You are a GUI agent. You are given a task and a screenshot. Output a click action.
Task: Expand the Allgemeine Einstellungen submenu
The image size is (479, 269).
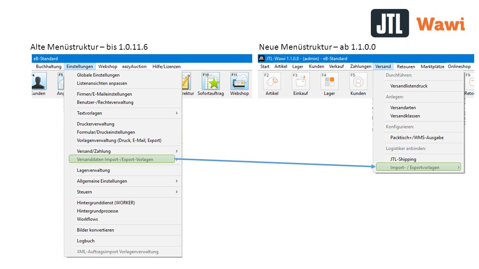[x=123, y=181]
